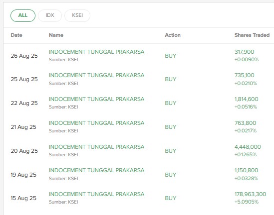The width and height of the screenshot is (274, 215).
Task: Click the Action column header
Action: tap(173, 35)
